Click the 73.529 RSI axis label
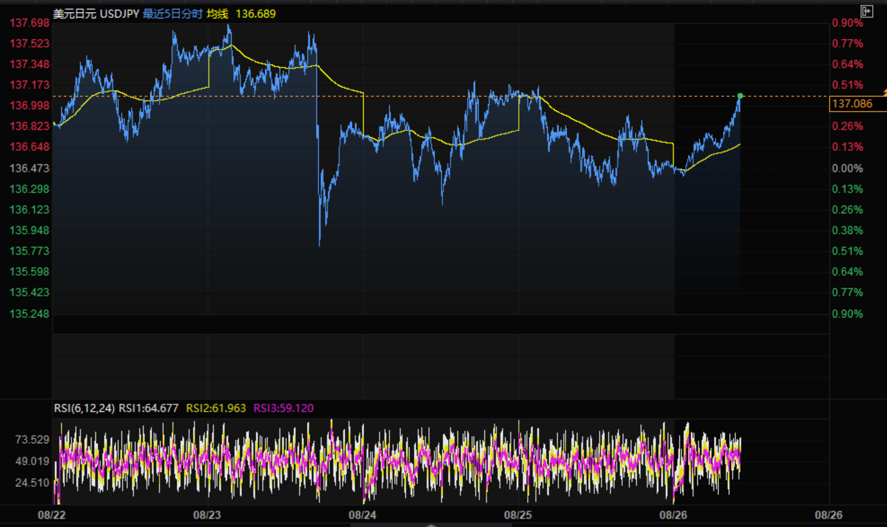The height and width of the screenshot is (527, 887). [x=32, y=440]
